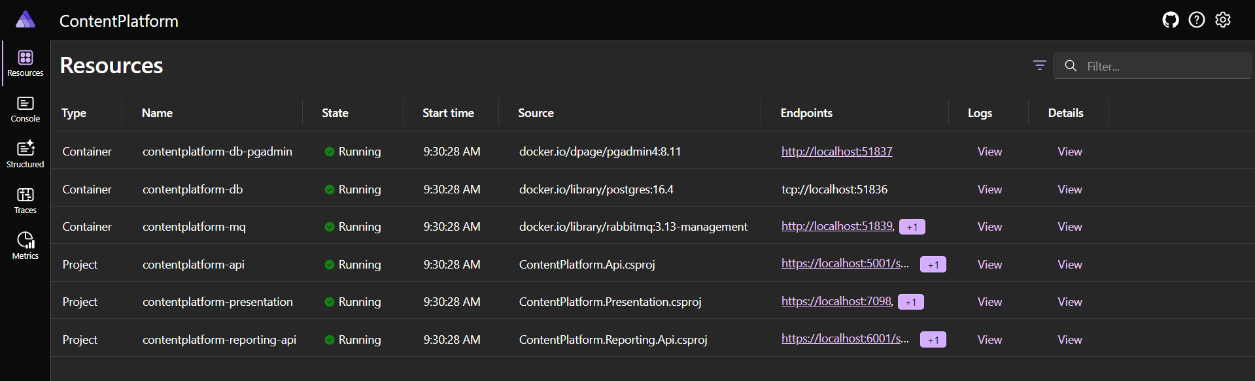Screen dimensions: 1255x381
Task: View logs for contentplatform-reporting-api
Action: tap(989, 340)
